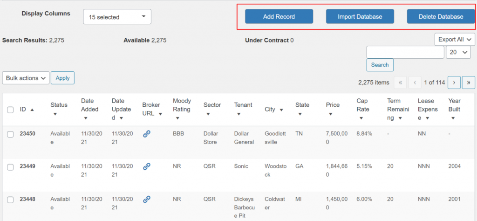
Task: Click tenant 'Dickeys Barbecue Pit' cell
Action: click(x=245, y=207)
